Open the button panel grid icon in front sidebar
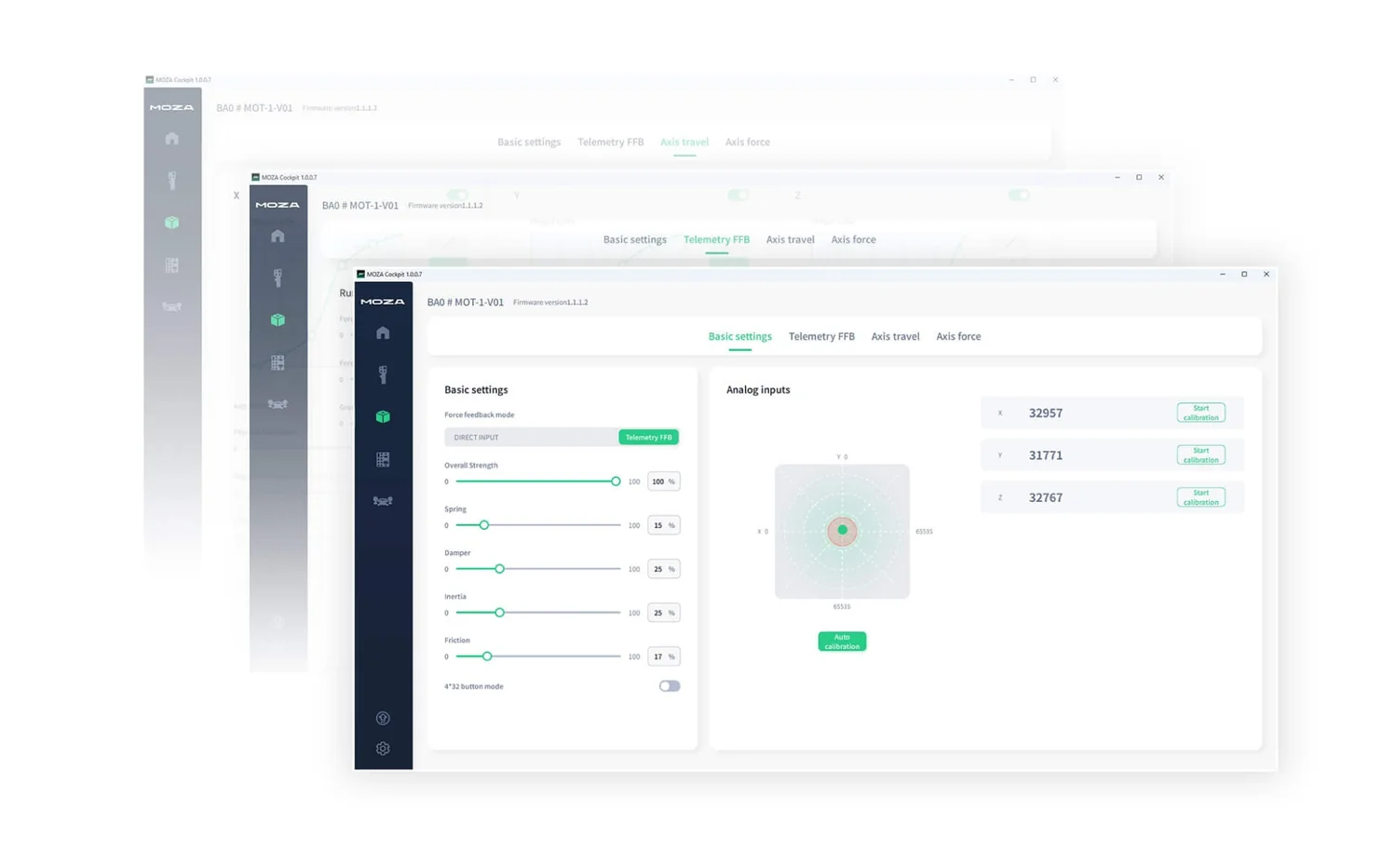 coord(383,459)
